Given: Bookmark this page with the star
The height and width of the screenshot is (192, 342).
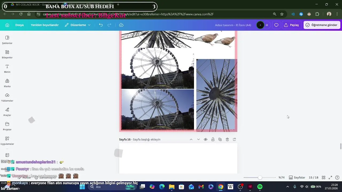Looking at the screenshot, I should (282, 14).
